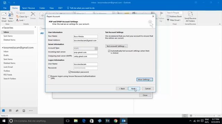The width and height of the screenshot is (222, 124).
Task: Click the Search People box
Action: pyautogui.click(x=174, y=13)
